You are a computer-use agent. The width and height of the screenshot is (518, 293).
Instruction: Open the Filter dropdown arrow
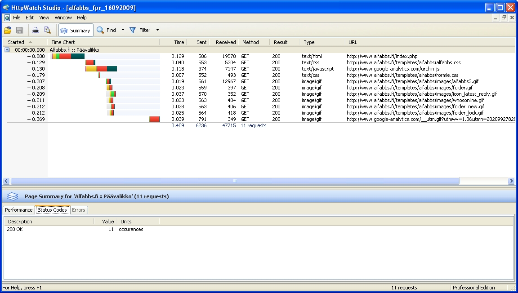[x=157, y=30]
